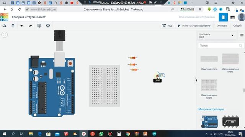Click the Общий share button

237,25
